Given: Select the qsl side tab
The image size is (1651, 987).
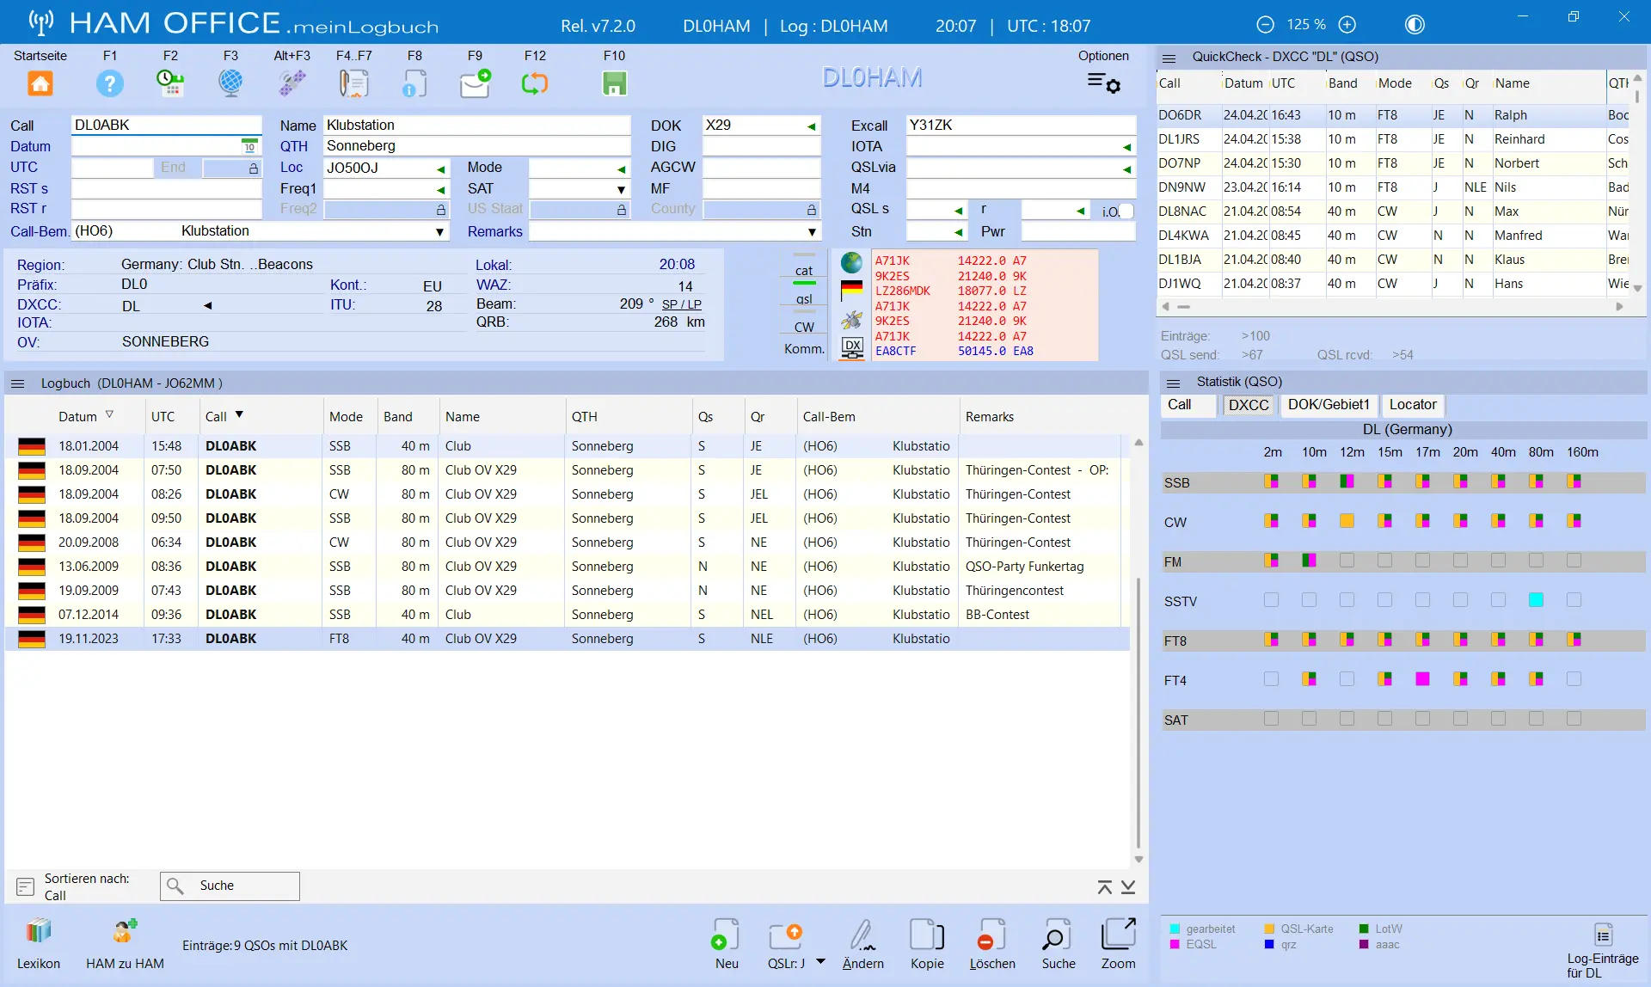Looking at the screenshot, I should pyautogui.click(x=804, y=299).
